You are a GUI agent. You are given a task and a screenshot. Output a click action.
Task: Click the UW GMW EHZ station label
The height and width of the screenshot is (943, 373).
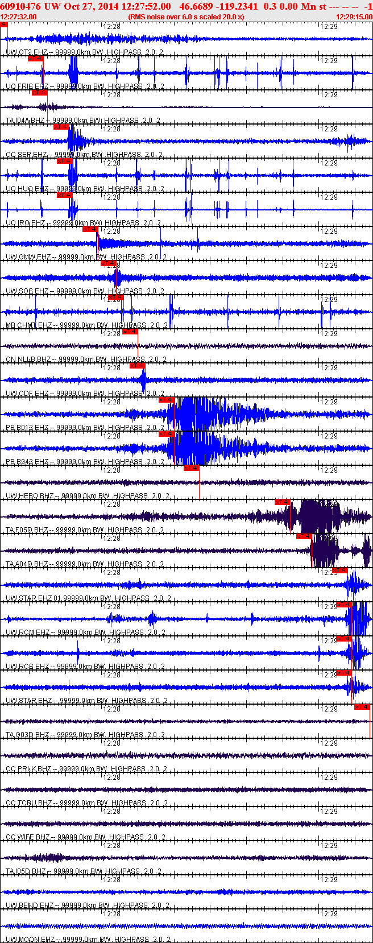[x=86, y=257]
